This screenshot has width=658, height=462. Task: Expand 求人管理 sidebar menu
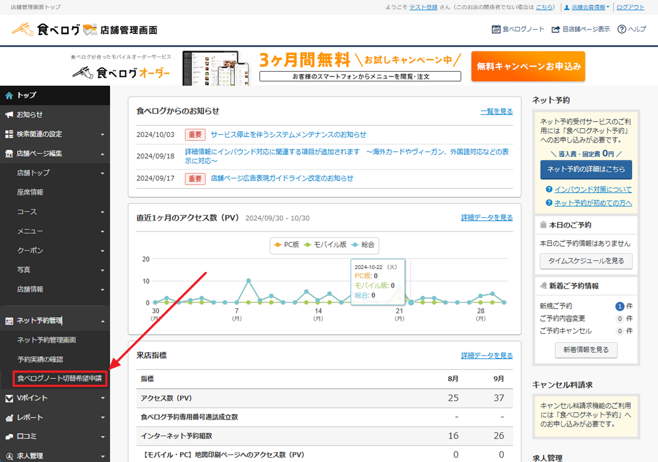pyautogui.click(x=55, y=456)
